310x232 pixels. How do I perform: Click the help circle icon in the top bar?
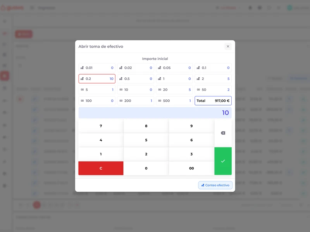pyautogui.click(x=269, y=7)
